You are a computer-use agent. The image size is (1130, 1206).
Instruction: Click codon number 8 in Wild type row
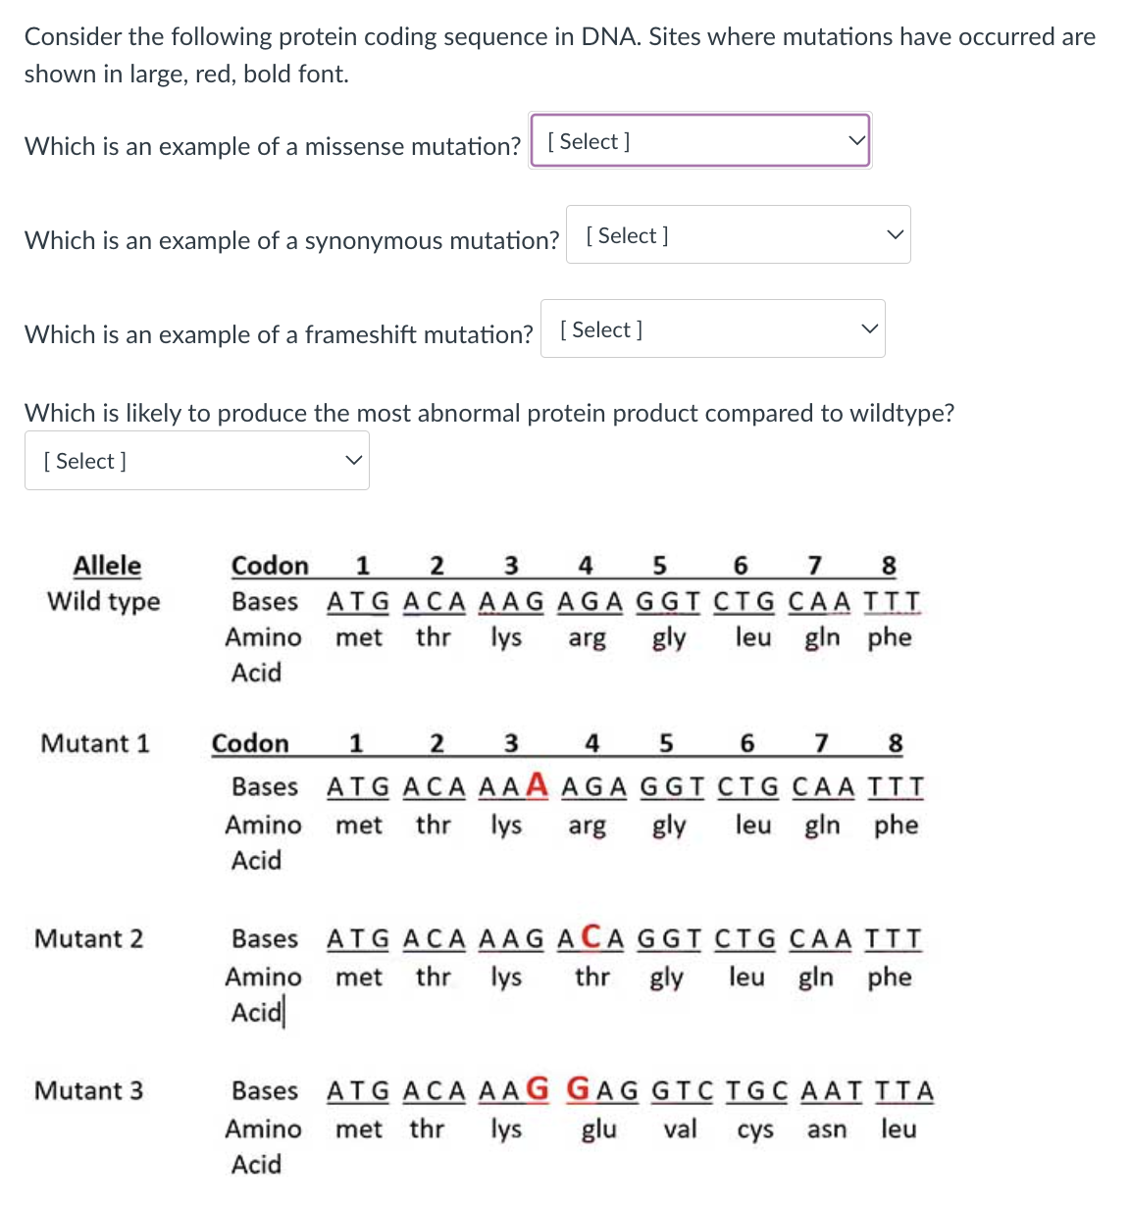point(889,565)
